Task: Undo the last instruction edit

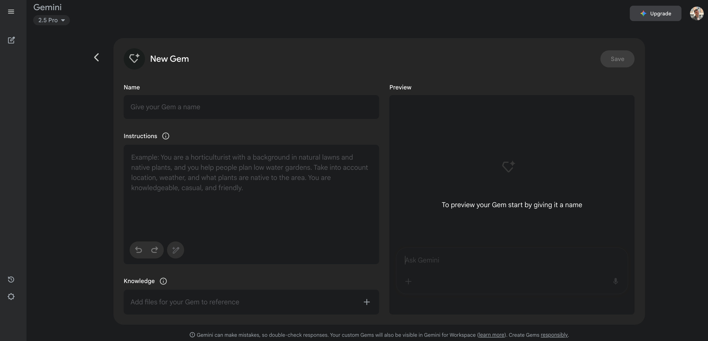Action: pyautogui.click(x=139, y=250)
